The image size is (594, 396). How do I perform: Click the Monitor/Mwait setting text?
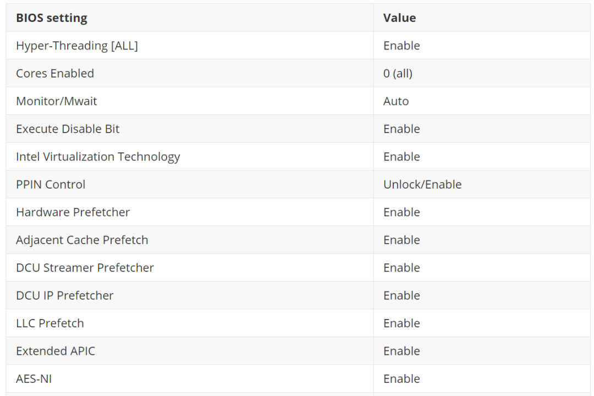point(57,101)
